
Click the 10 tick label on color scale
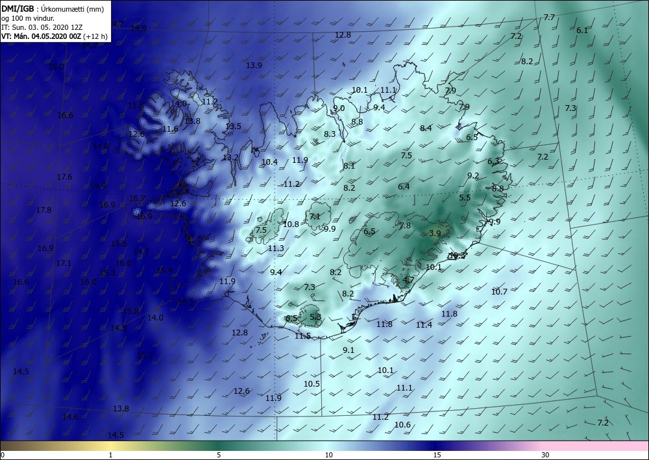[x=328, y=455]
